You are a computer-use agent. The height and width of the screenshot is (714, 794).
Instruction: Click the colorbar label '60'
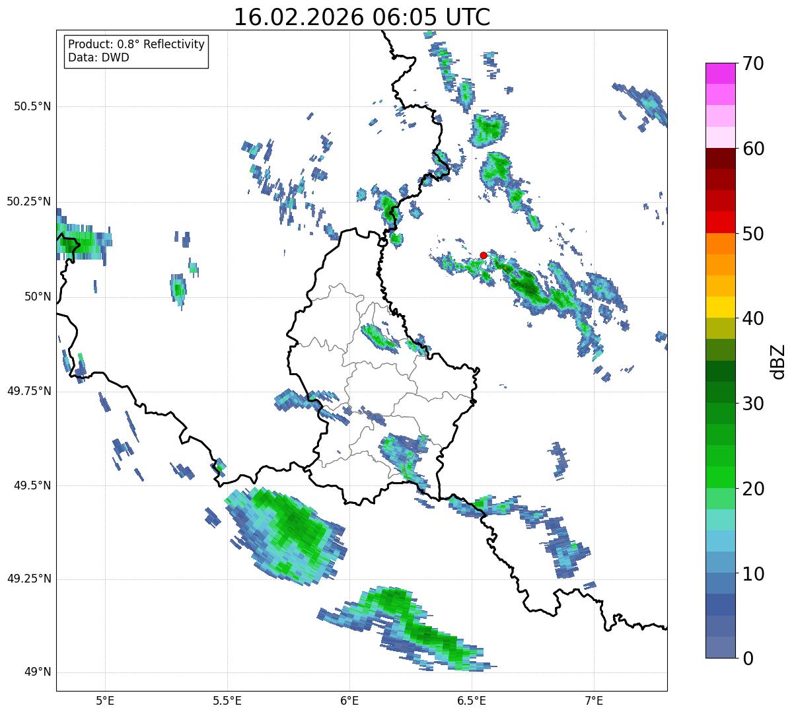[x=752, y=149]
